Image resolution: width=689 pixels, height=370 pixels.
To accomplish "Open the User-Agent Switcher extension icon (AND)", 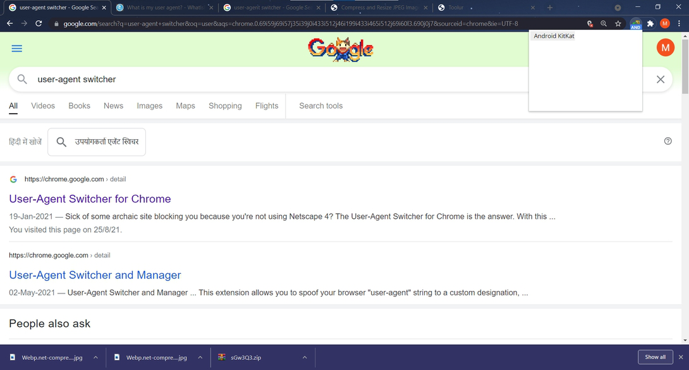I will point(636,24).
